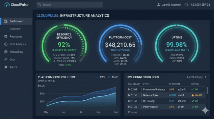Click the clock icon in the header

186,5
